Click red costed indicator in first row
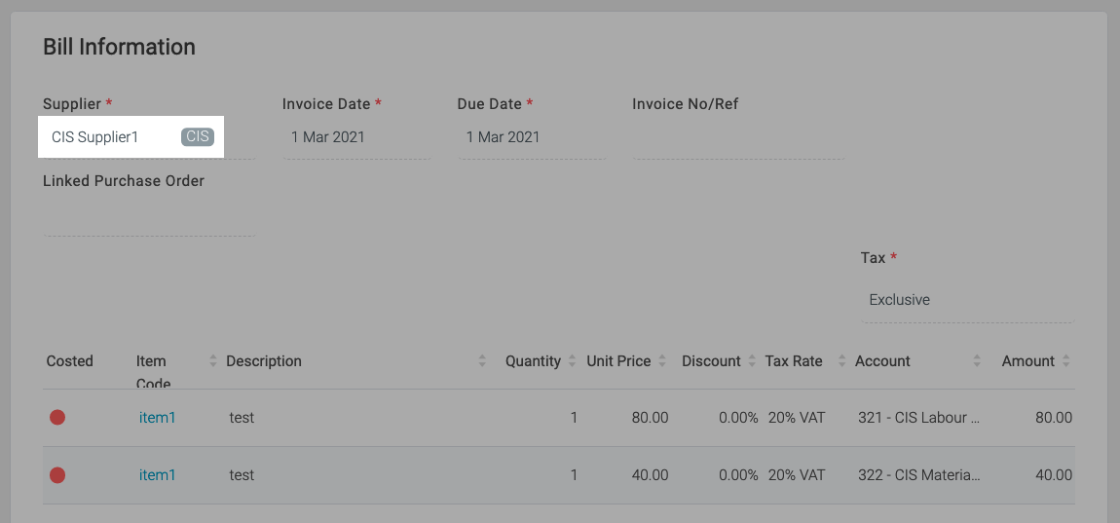 point(57,418)
